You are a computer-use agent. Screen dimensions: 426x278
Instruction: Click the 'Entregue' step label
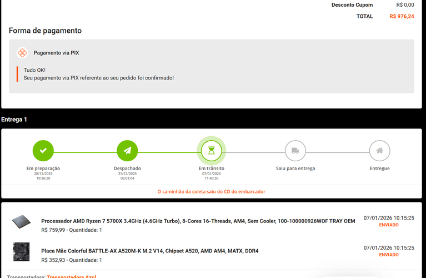coord(379,168)
